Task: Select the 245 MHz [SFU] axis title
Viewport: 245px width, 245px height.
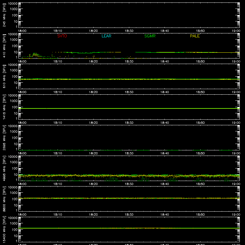Action: click(x=4, y=15)
